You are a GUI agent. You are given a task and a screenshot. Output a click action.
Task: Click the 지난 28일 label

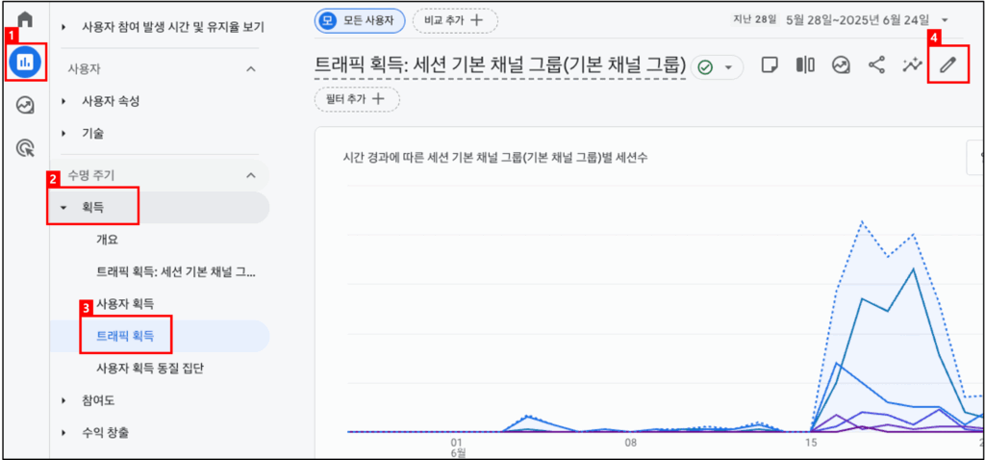[x=755, y=19]
